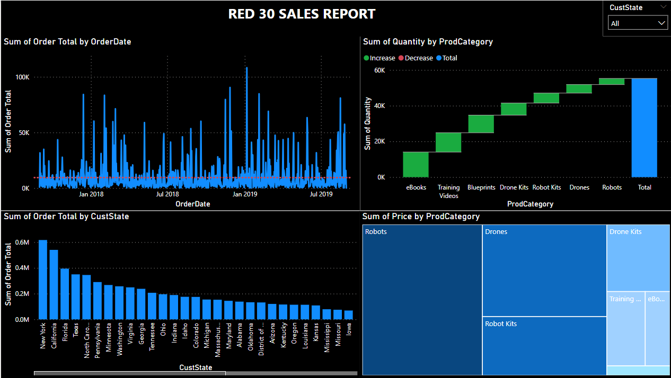Screen dimensions: 671x378
Task: Click the red Decrease legend marker
Action: coord(401,58)
